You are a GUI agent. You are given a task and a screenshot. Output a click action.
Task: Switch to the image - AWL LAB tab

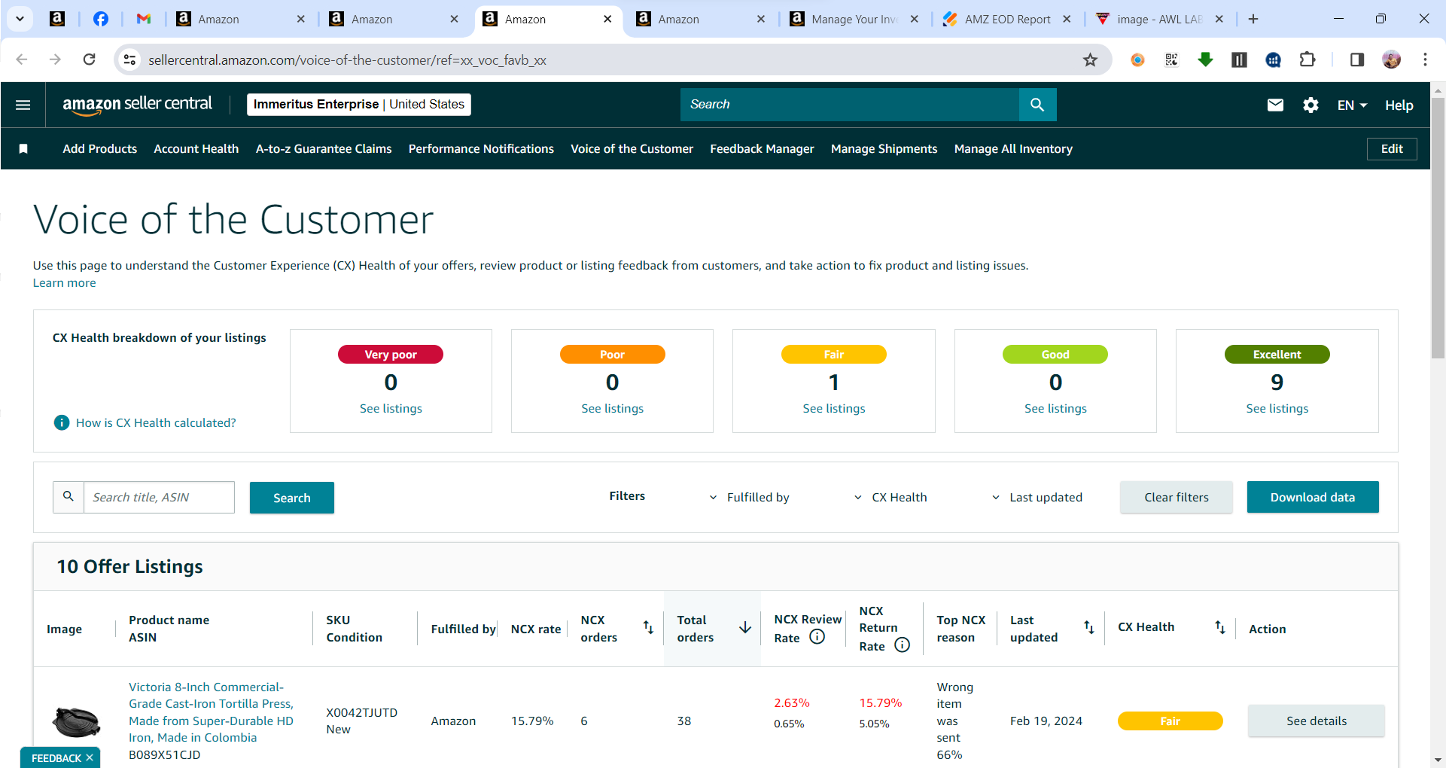coord(1159,20)
